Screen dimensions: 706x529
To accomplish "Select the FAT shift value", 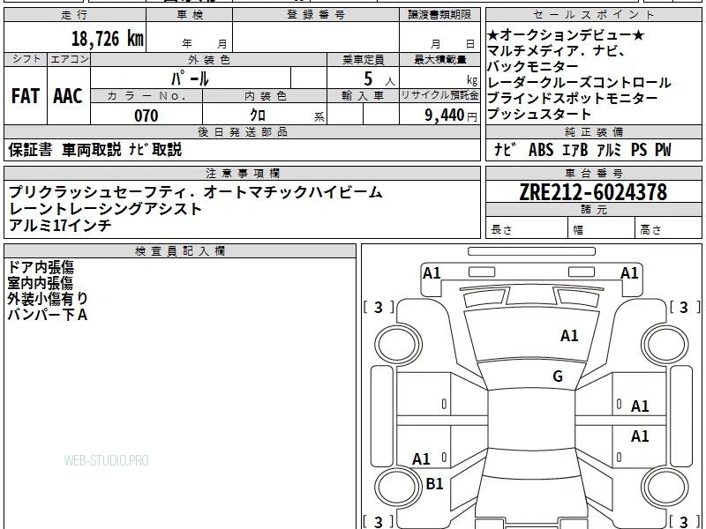I will (x=26, y=96).
